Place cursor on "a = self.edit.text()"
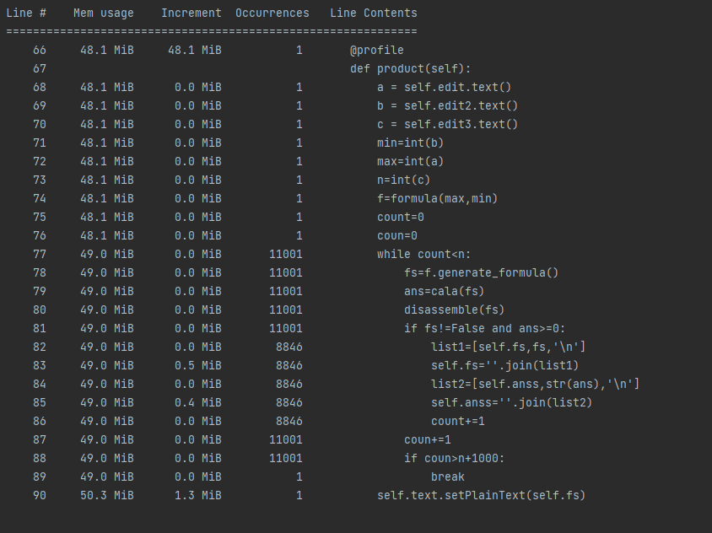The width and height of the screenshot is (712, 533). tap(445, 88)
